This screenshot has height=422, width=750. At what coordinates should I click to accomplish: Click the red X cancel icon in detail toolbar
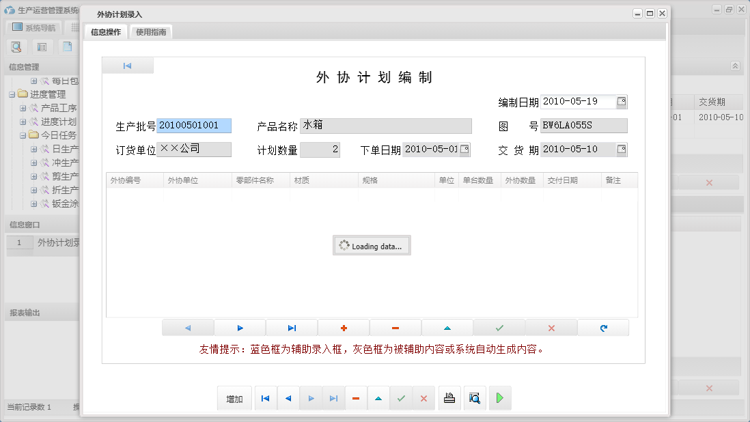point(551,328)
